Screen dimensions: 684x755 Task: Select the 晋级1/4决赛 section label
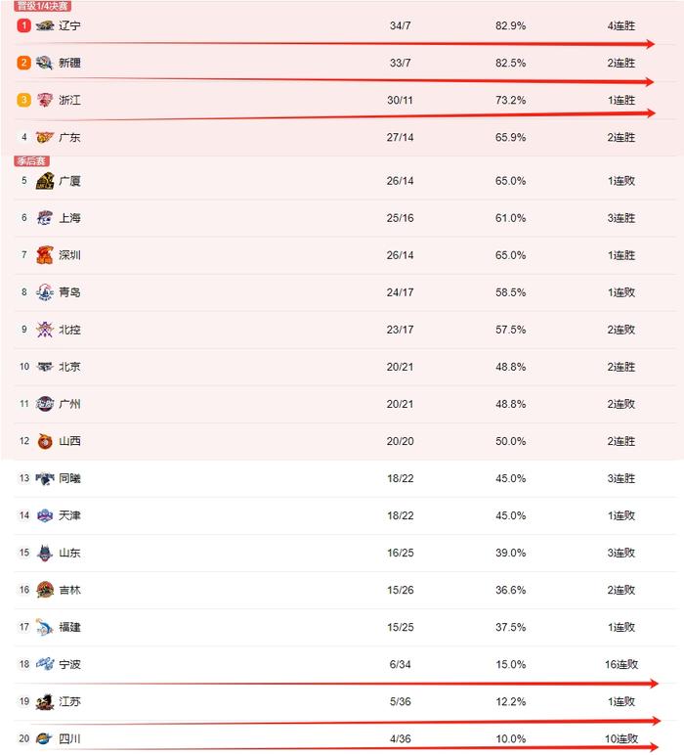43,6
